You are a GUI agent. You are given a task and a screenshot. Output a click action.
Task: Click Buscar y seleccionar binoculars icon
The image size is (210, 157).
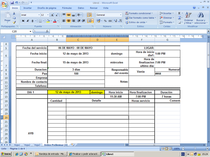point(201,15)
